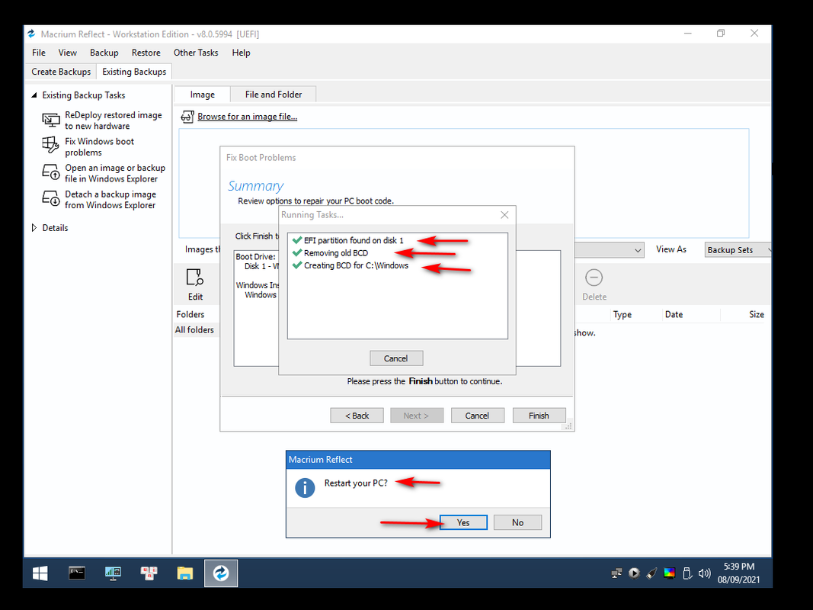This screenshot has height=610, width=813.
Task: Click Browse for an image file link
Action: [x=248, y=117]
